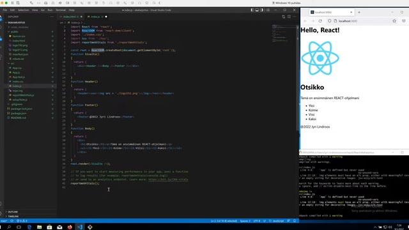Image resolution: width=409 pixels, height=230 pixels.
Task: Change encoding via UTF-8 status item
Action: [x=257, y=221]
